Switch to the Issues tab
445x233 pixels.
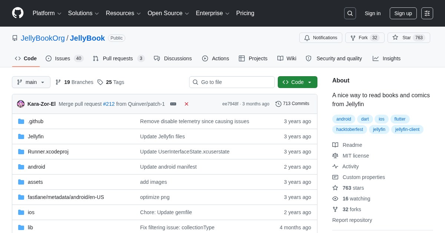(65, 58)
